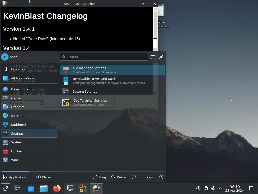The height and width of the screenshot is (194, 258).
Task: Open the KDE application launcher icon in taskbar
Action: point(6,188)
